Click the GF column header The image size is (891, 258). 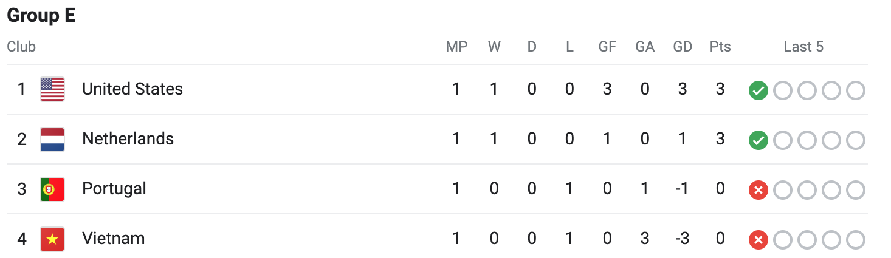(x=607, y=47)
